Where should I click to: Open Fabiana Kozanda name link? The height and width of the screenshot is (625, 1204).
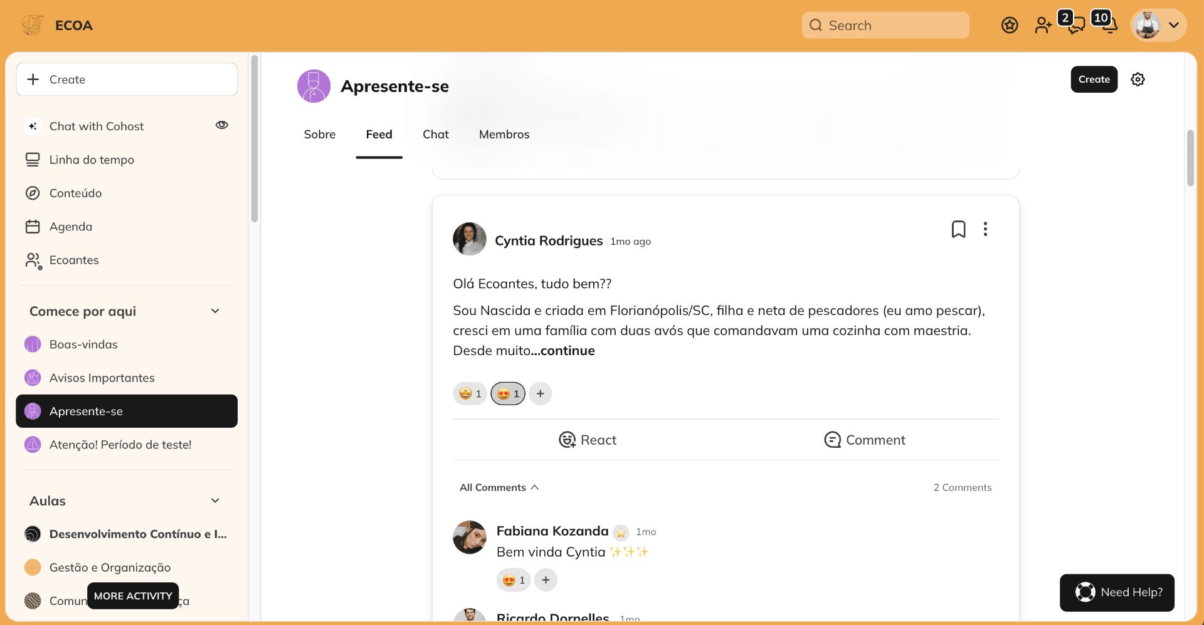552,531
